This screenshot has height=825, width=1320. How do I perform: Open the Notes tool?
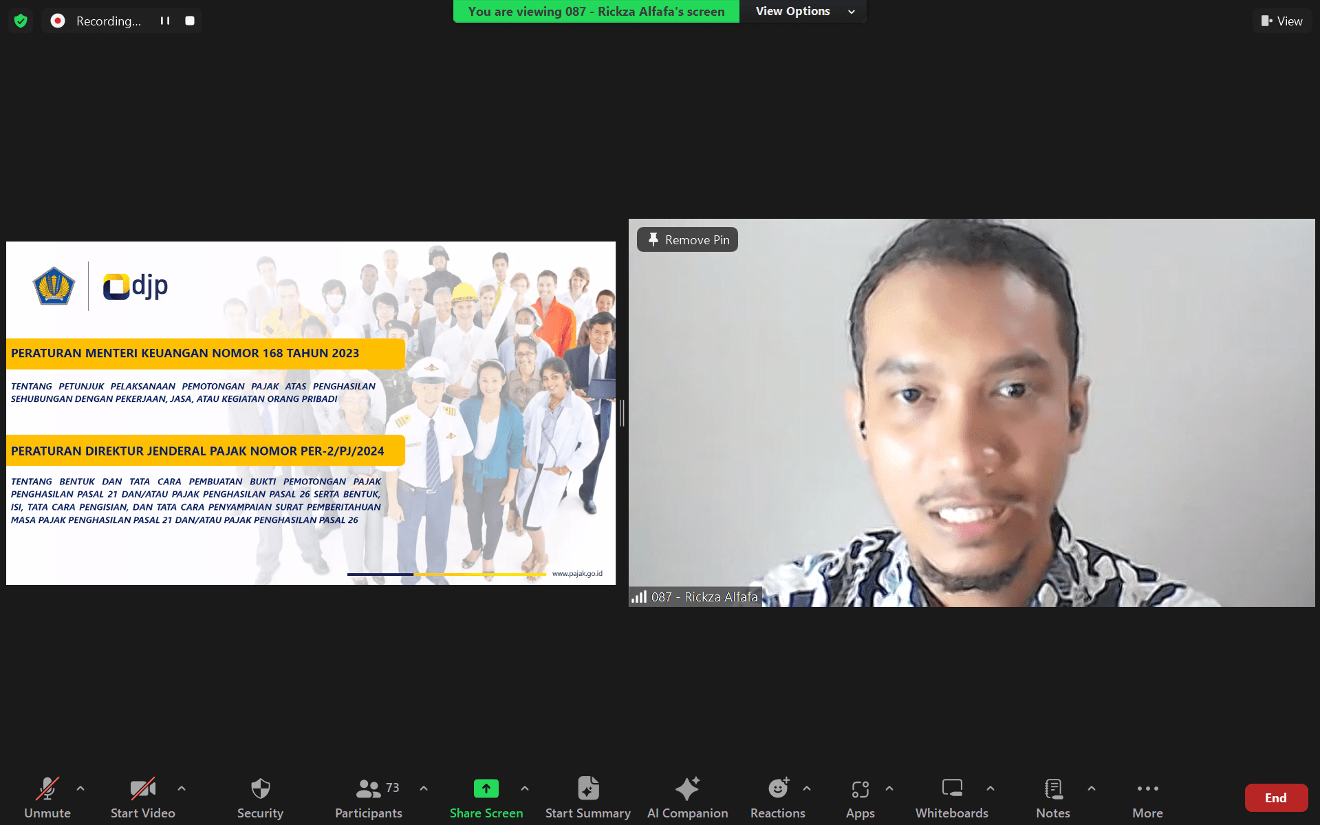[x=1052, y=798]
